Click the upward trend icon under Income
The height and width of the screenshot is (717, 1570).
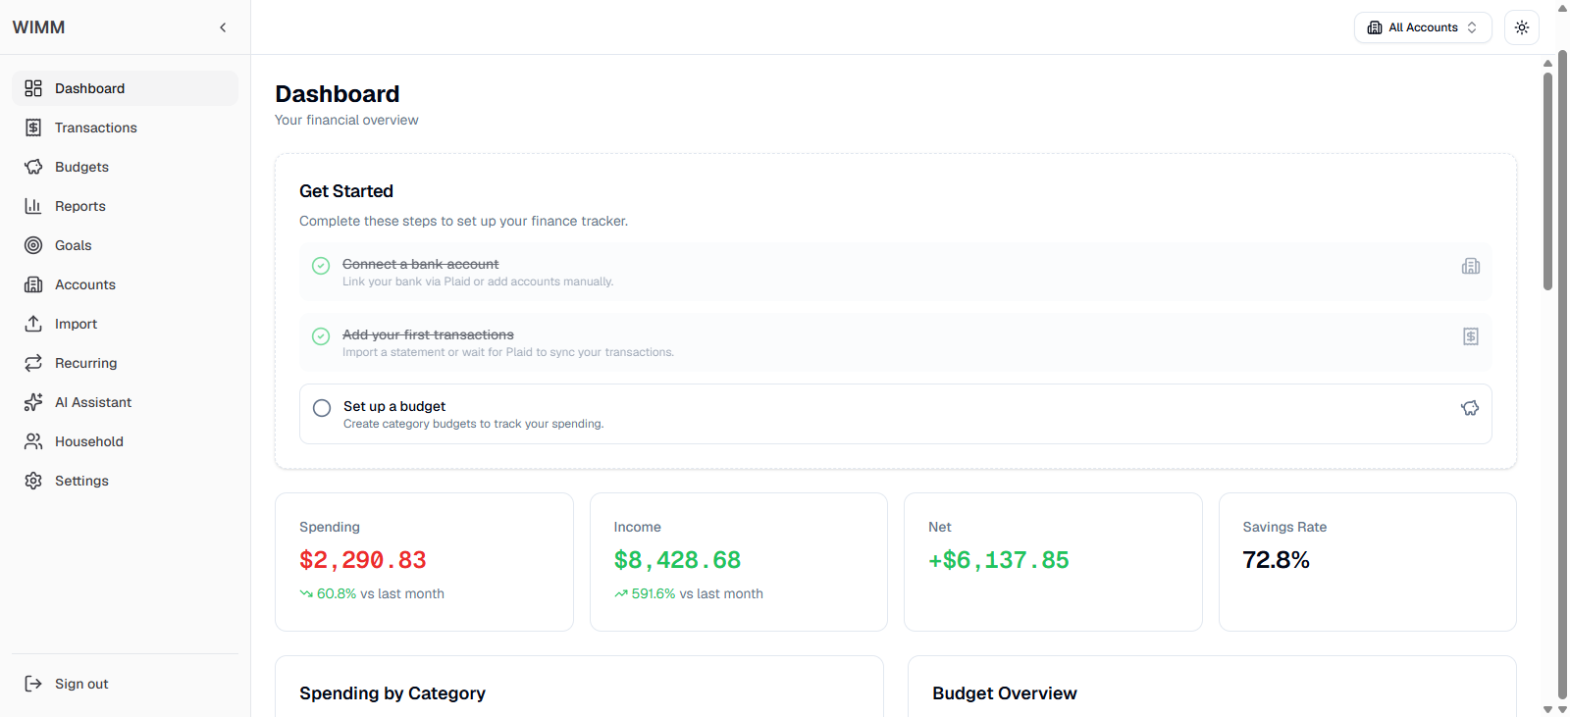point(621,593)
